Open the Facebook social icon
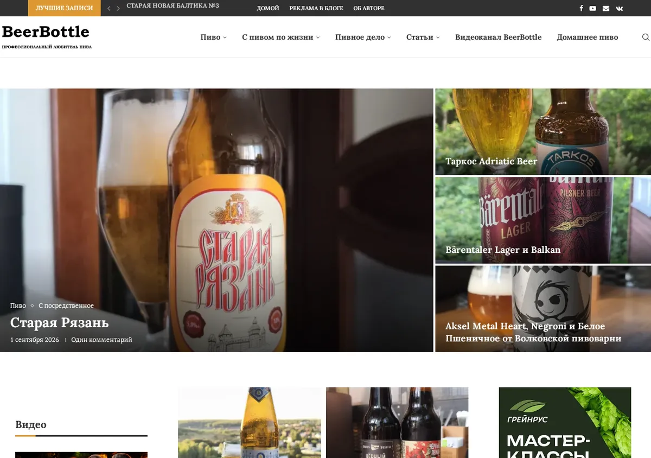Viewport: 651px width, 458px height. pos(581,8)
